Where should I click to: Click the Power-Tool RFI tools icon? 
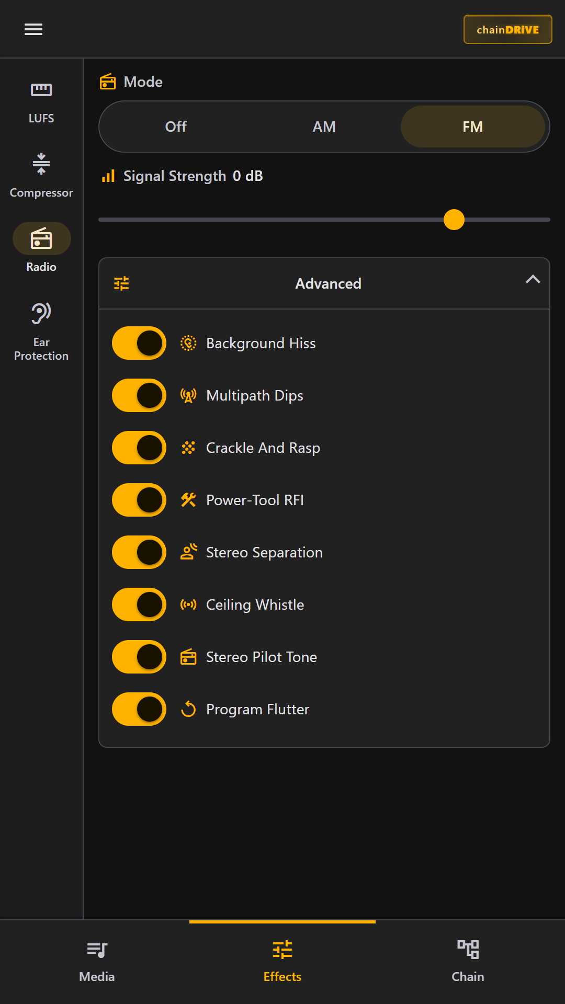tap(188, 500)
